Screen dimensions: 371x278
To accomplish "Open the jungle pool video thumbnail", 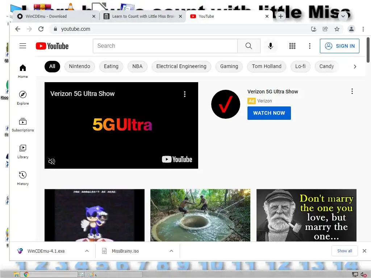I will point(200,215).
